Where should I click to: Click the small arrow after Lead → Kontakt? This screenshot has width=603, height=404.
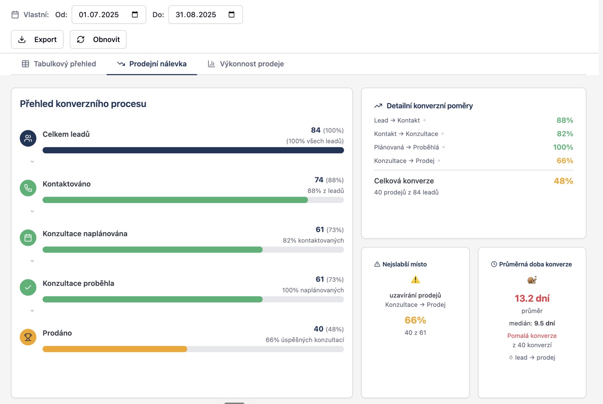424,120
